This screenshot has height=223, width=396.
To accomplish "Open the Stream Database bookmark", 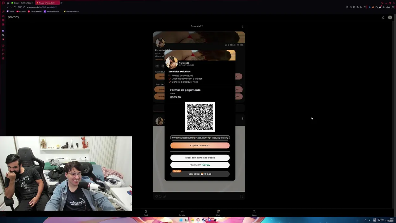I will tap(52, 11).
